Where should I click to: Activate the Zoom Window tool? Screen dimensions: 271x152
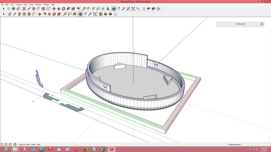click(128, 8)
